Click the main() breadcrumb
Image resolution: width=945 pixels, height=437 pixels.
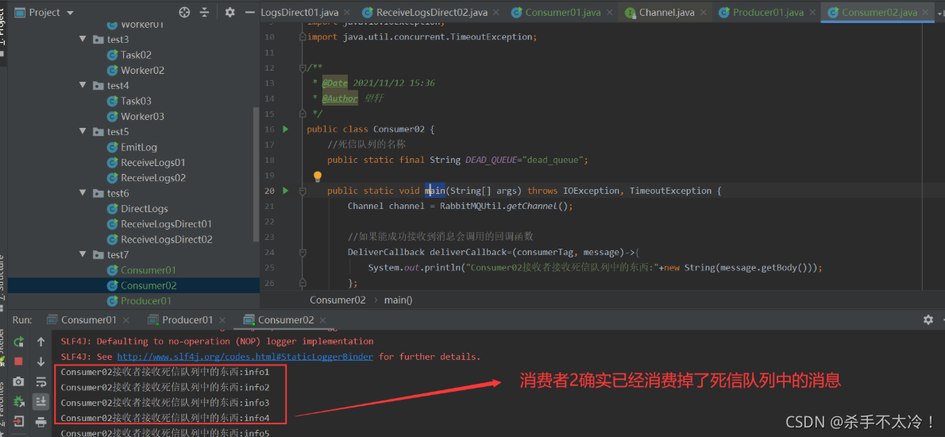click(x=399, y=300)
